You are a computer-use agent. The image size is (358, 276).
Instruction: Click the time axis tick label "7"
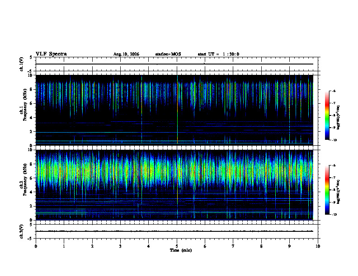(x=233, y=246)
